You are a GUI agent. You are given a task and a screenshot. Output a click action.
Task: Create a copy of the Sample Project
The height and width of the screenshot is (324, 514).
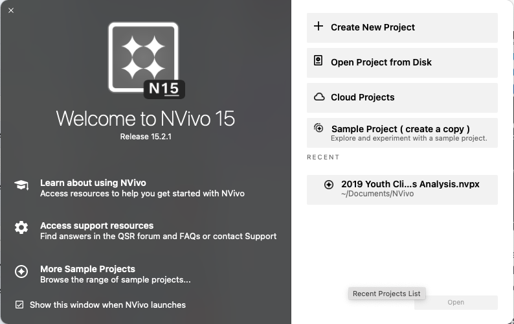point(400,129)
